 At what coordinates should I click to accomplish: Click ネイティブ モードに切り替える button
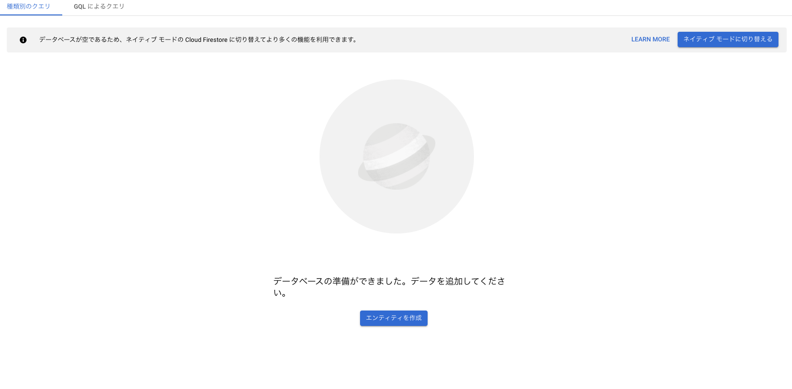728,39
